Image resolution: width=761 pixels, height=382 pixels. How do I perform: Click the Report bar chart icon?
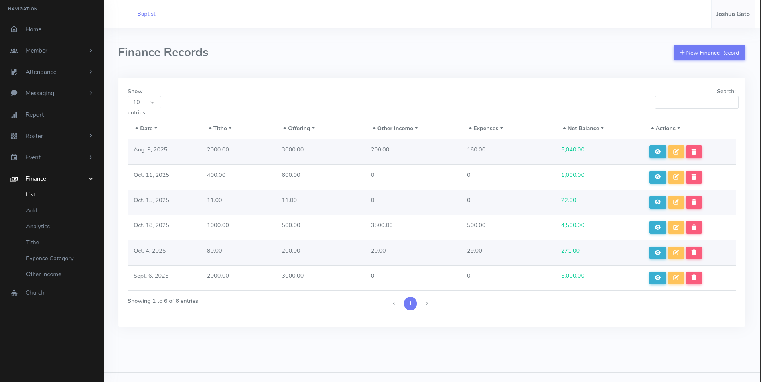click(14, 115)
